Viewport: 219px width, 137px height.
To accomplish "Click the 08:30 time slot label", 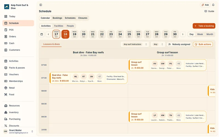I will point(44,104).
